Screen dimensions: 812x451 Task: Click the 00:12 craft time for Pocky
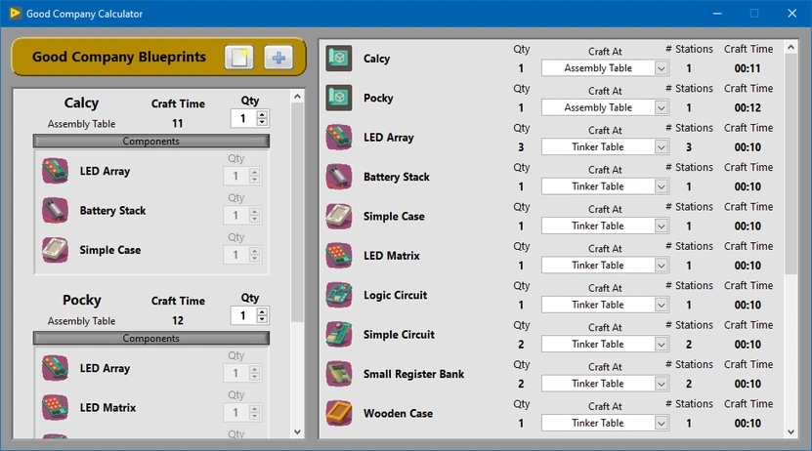pyautogui.click(x=748, y=107)
